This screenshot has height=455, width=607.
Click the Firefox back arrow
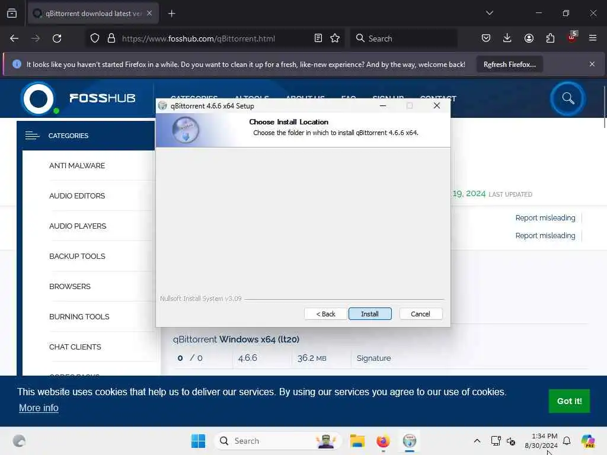(14, 39)
